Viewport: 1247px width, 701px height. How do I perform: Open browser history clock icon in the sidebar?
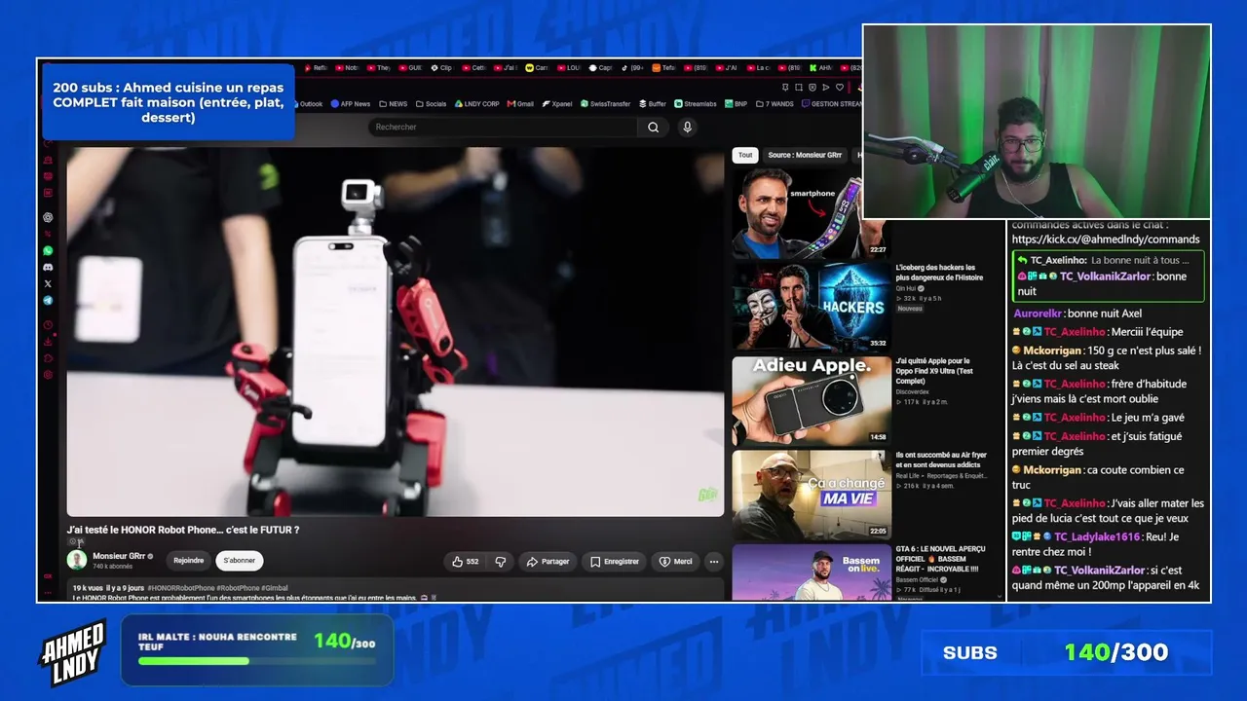pyautogui.click(x=48, y=325)
